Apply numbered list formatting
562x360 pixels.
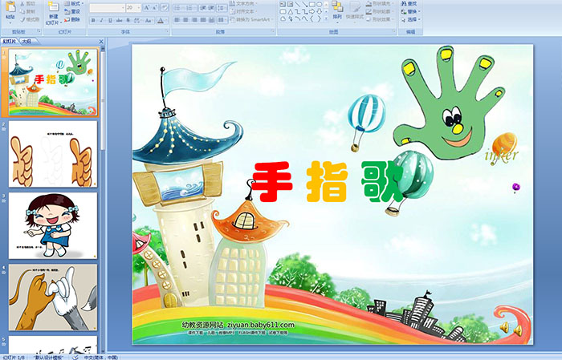[x=191, y=8]
